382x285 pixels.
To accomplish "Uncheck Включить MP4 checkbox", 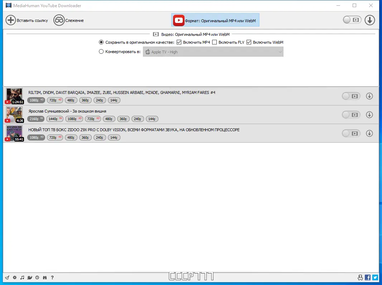I will coord(179,42).
